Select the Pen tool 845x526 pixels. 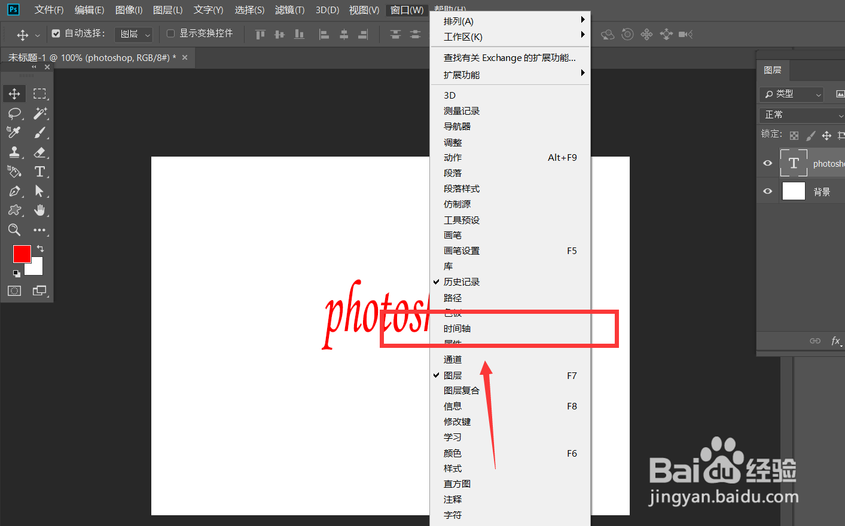[x=14, y=191]
